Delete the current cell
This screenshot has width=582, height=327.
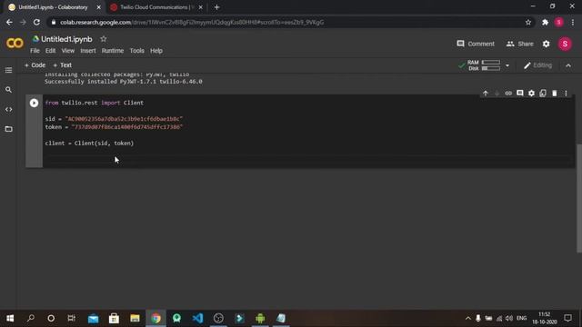[555, 94]
